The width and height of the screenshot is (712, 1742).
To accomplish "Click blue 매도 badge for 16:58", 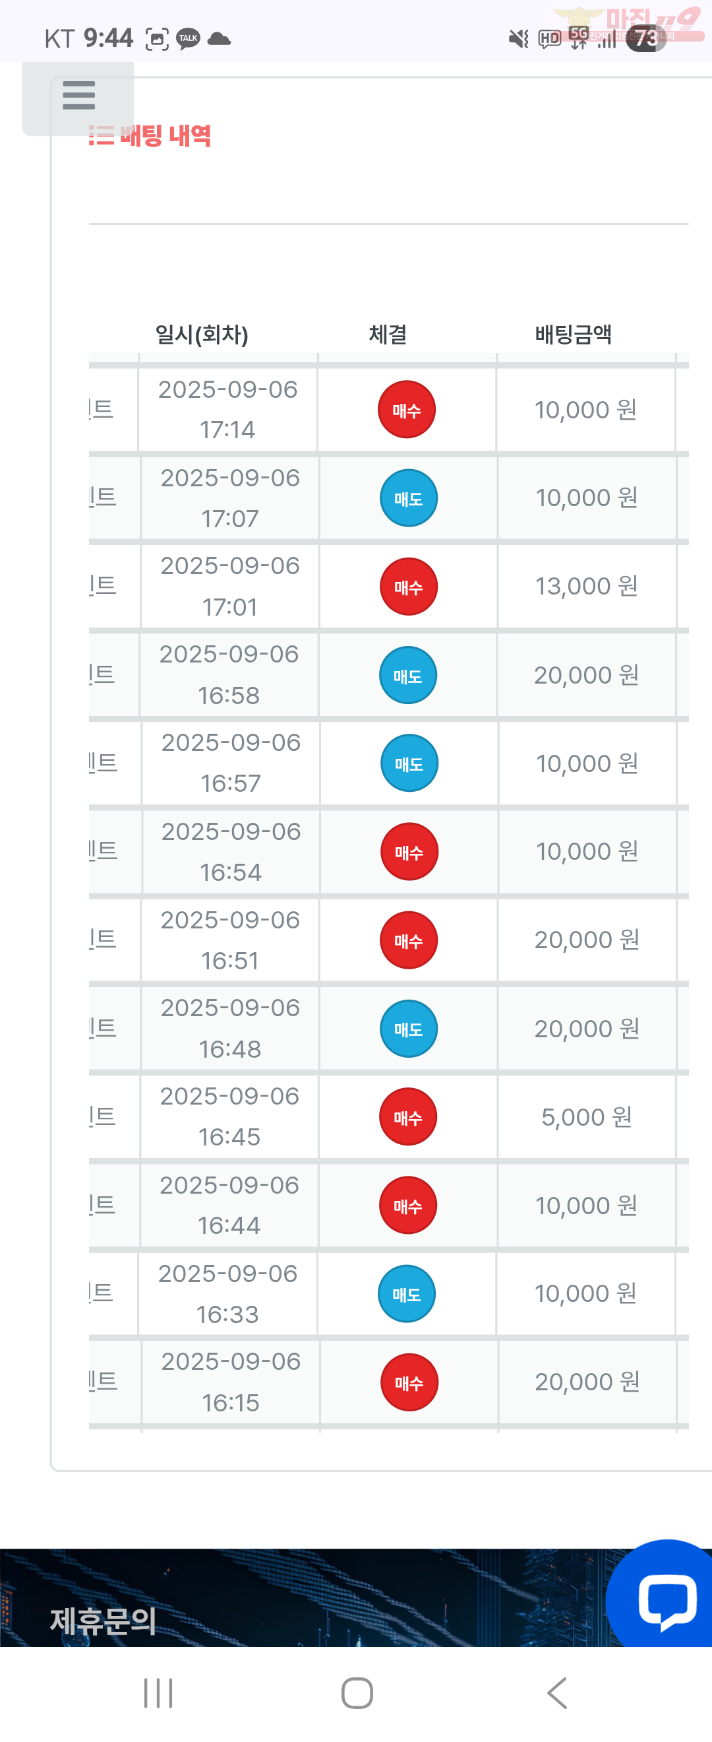I will tap(408, 676).
